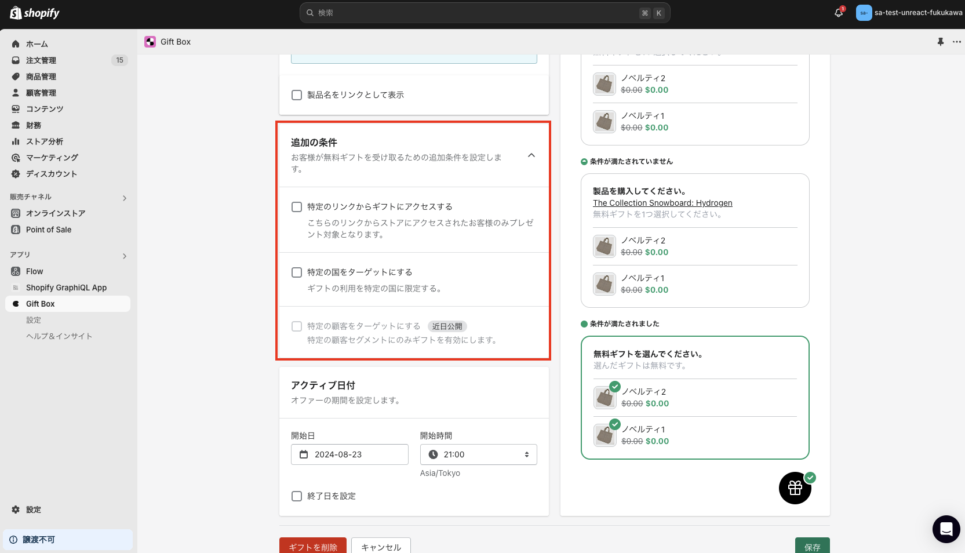This screenshot has height=553, width=965.
Task: Click the 保存 save button
Action: (x=812, y=546)
